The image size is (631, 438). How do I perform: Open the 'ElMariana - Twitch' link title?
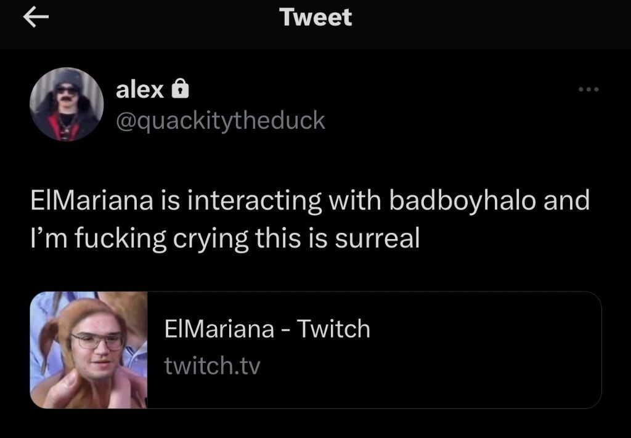pyautogui.click(x=267, y=328)
